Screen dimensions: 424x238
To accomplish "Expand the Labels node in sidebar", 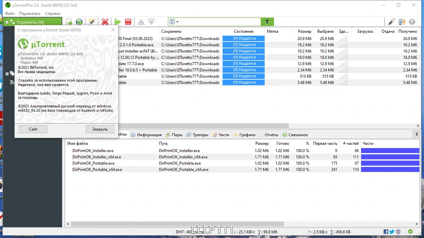I will tap(7, 74).
